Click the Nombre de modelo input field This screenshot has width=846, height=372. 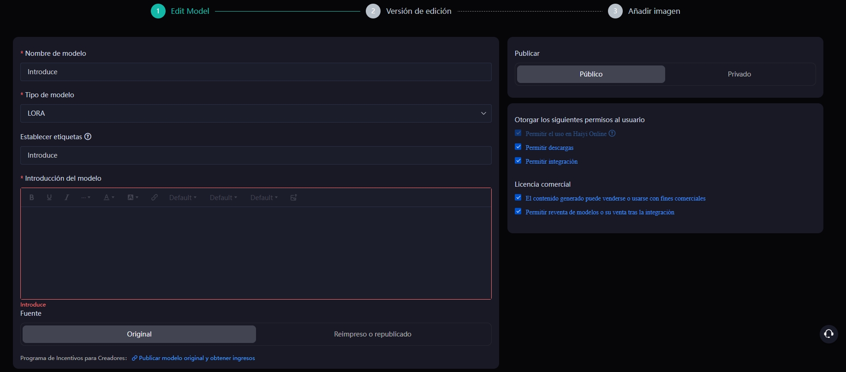point(256,72)
